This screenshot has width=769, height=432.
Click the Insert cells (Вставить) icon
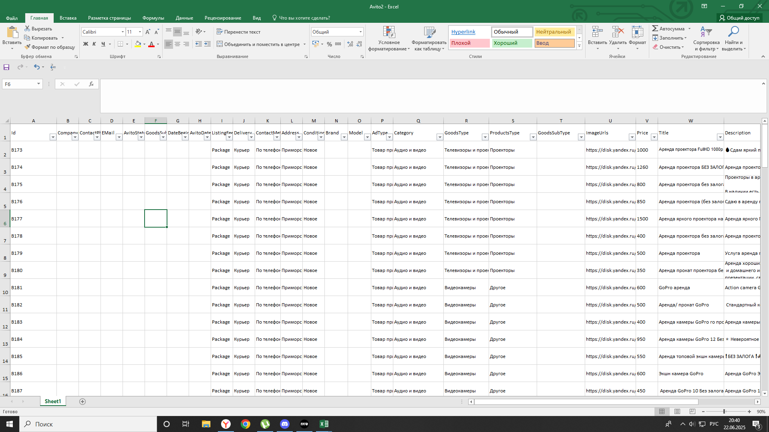point(597,32)
